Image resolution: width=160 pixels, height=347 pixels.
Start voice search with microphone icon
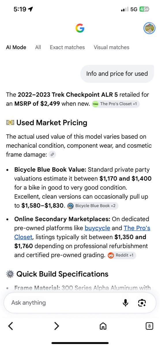(x=125, y=303)
